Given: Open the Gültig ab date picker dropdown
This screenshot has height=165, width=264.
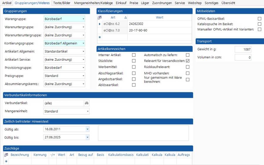Looking at the screenshot, I should tap(87, 129).
